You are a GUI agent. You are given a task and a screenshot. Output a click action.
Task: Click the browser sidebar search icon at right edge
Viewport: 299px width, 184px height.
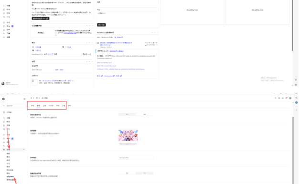296,98
